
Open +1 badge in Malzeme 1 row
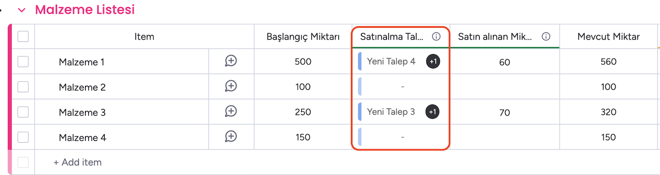[x=433, y=61]
